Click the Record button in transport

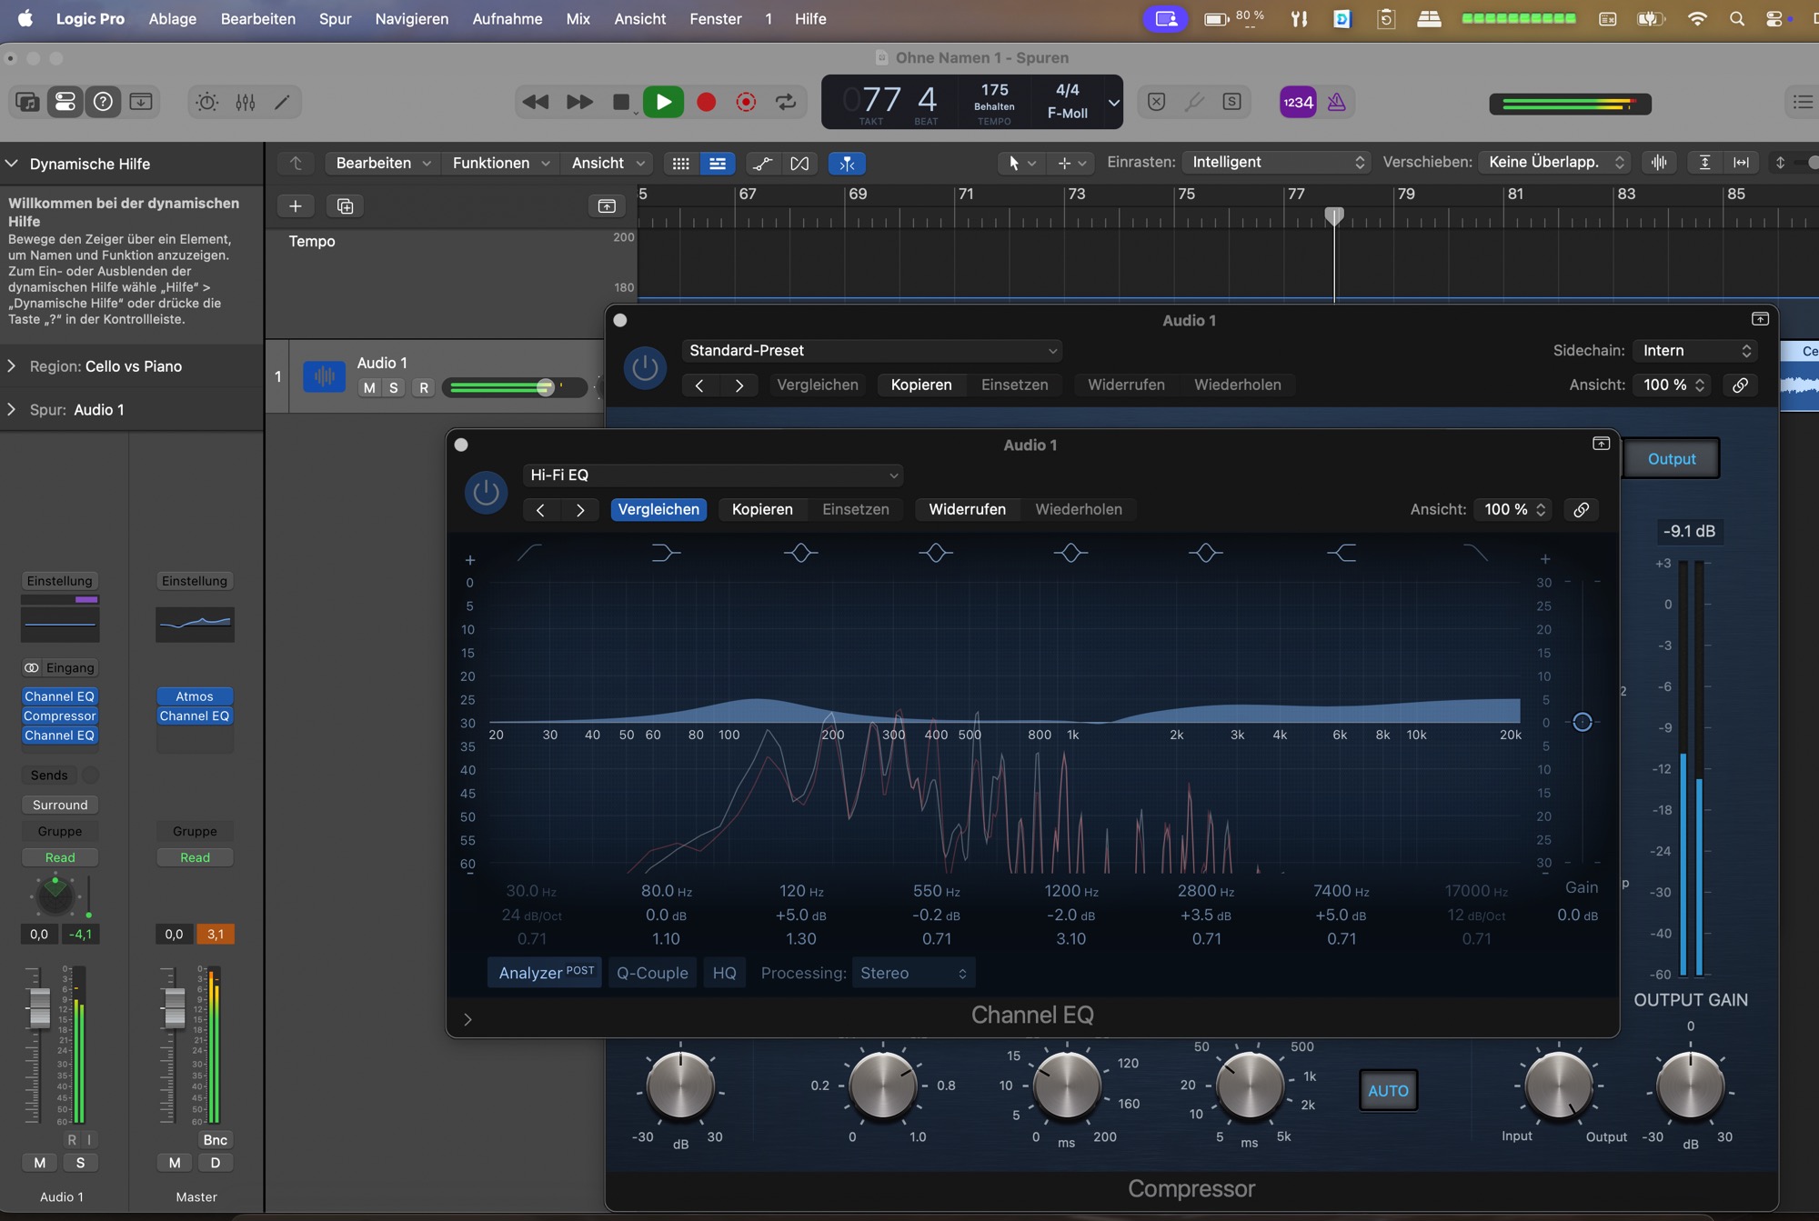tap(706, 102)
